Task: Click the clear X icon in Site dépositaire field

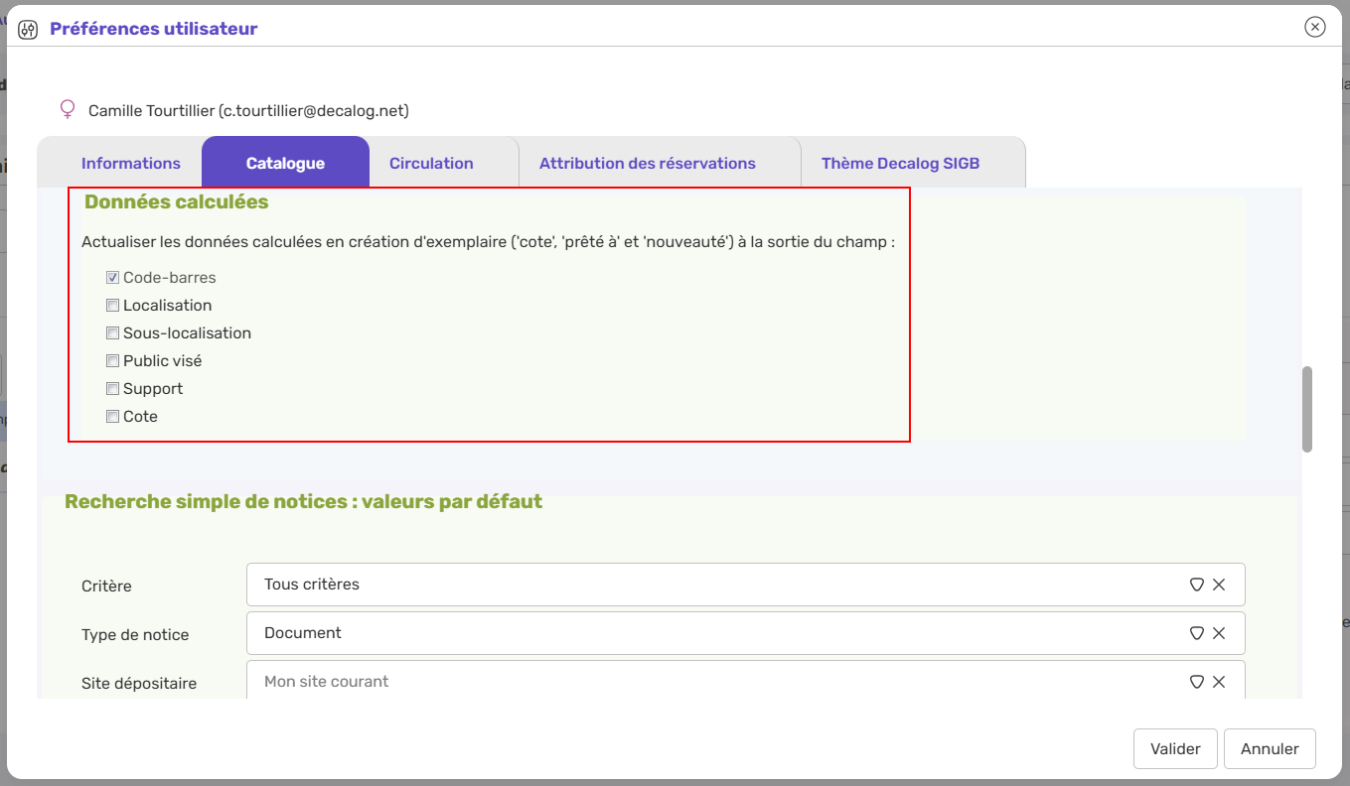Action: (x=1219, y=682)
